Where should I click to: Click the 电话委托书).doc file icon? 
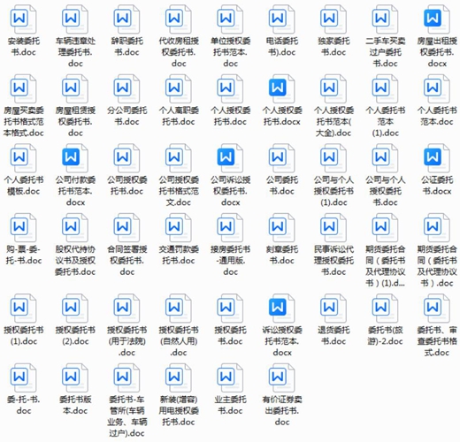(x=282, y=19)
